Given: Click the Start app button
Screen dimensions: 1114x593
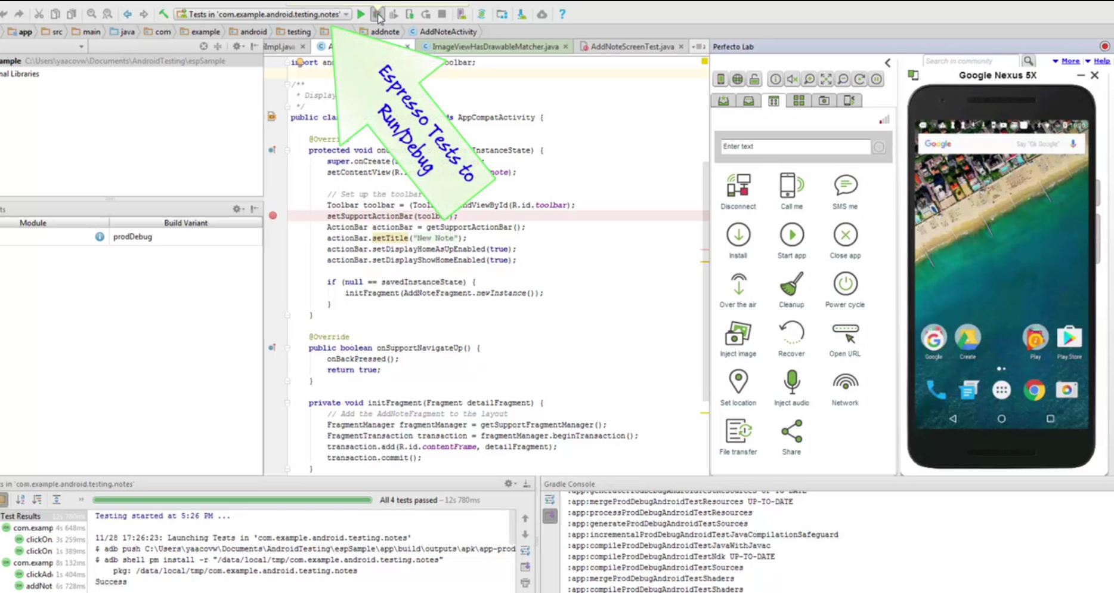Looking at the screenshot, I should 791,235.
